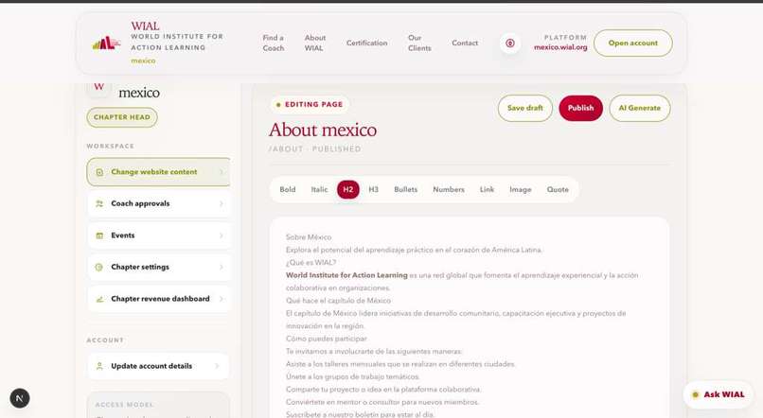Click the Publish button

click(580, 108)
